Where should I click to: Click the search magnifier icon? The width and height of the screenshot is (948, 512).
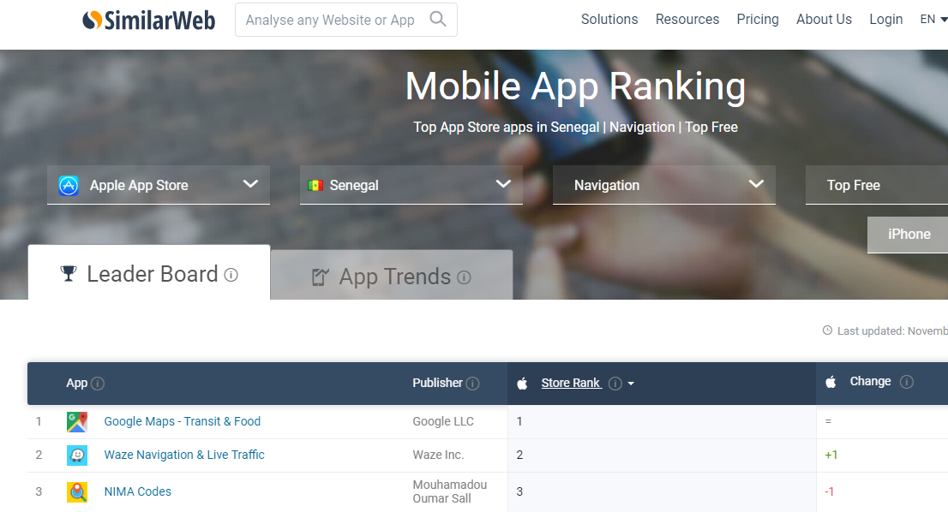(x=438, y=20)
